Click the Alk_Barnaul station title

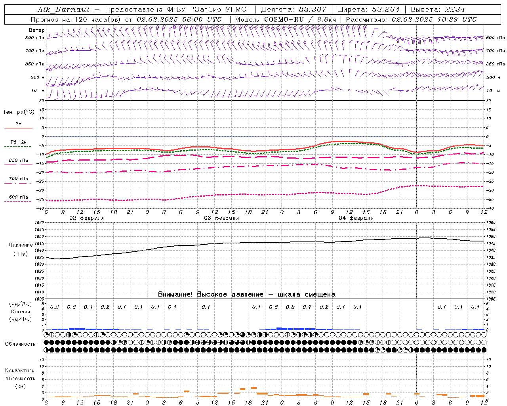coord(64,10)
